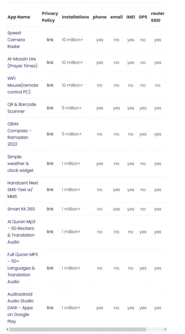Open Al Quran Mp3 privacy policy link
The height and width of the screenshot is (334, 185).
point(50,232)
